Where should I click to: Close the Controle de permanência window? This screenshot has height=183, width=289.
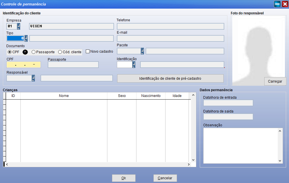click(285, 4)
